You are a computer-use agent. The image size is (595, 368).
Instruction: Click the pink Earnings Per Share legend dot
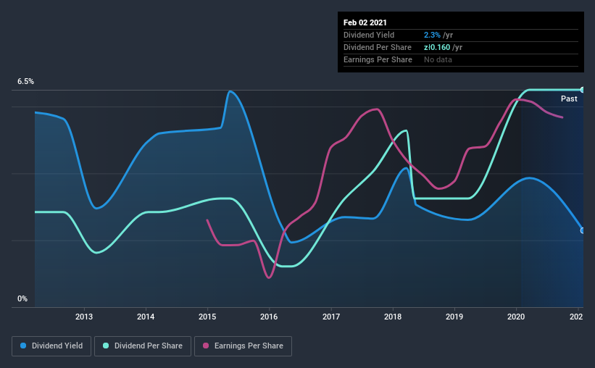pos(206,346)
